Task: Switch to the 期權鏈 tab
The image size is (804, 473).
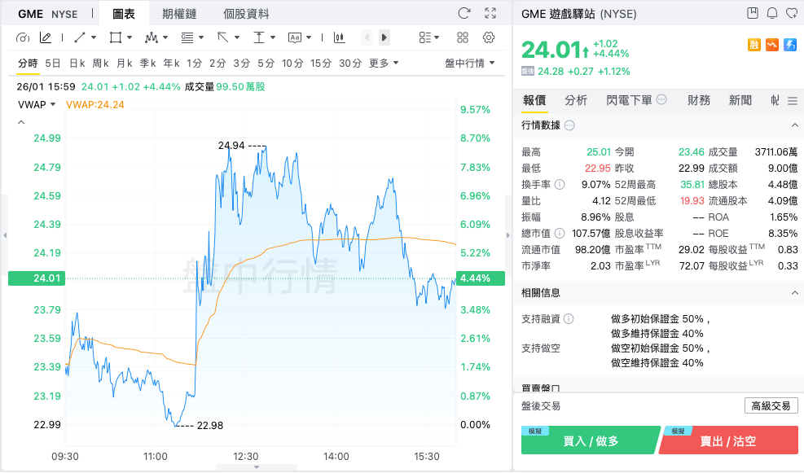Action: click(179, 14)
